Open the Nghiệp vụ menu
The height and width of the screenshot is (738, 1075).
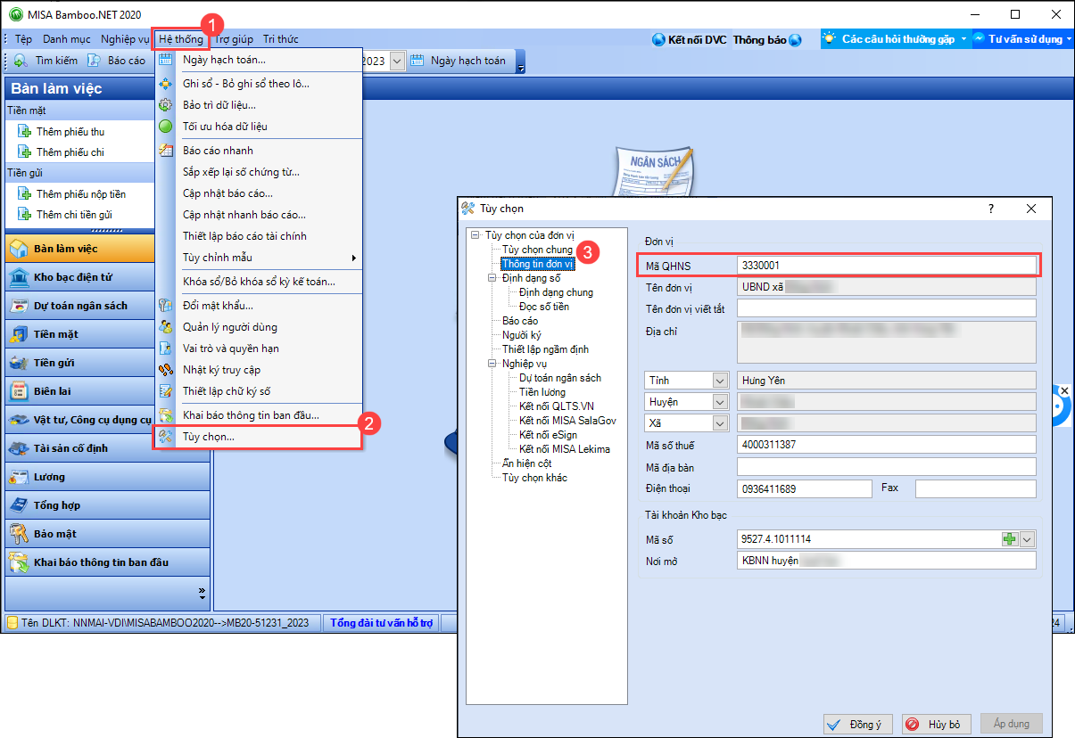click(x=125, y=39)
